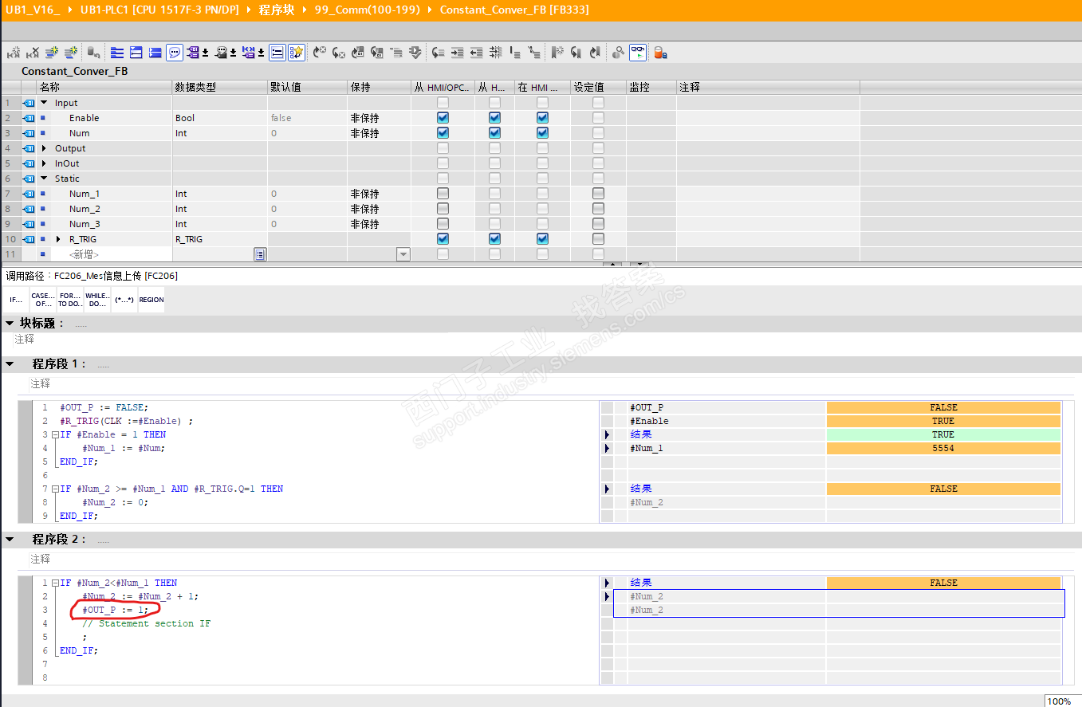Expand the R_TRIG static variable
Viewport: 1082px width, 707px height.
[x=58, y=239]
